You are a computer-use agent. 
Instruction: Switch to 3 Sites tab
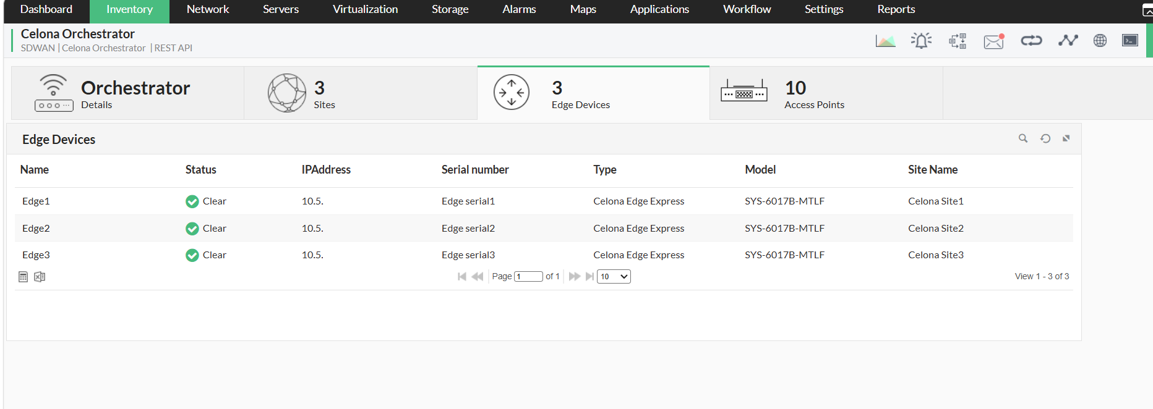(361, 93)
